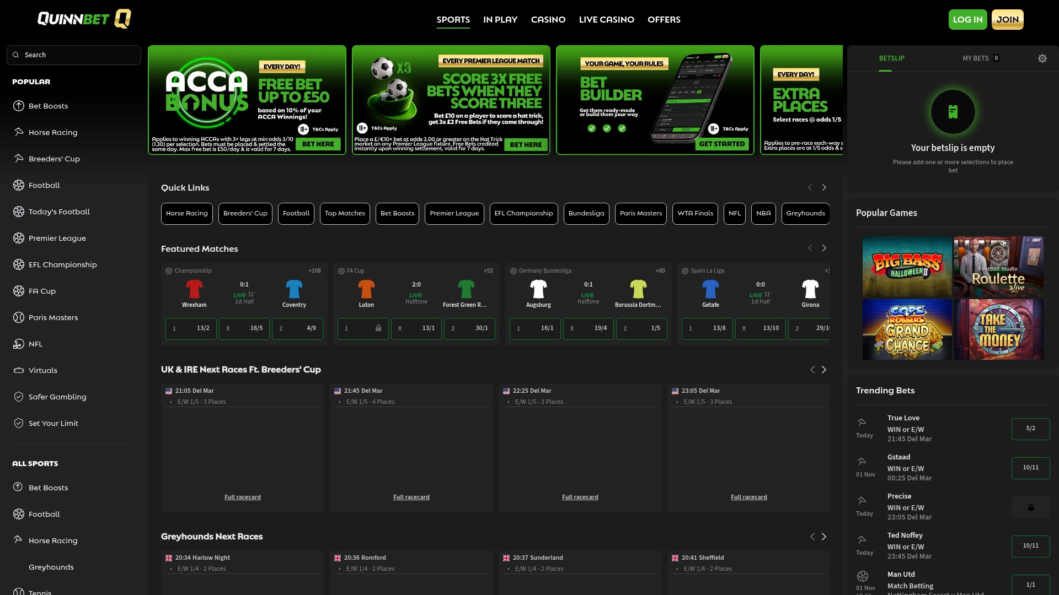Open the SPORTS tab
1059x595 pixels.
tap(453, 20)
